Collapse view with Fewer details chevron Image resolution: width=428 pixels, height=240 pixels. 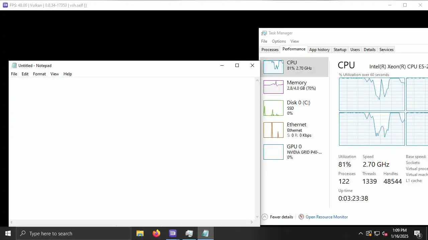264,217
